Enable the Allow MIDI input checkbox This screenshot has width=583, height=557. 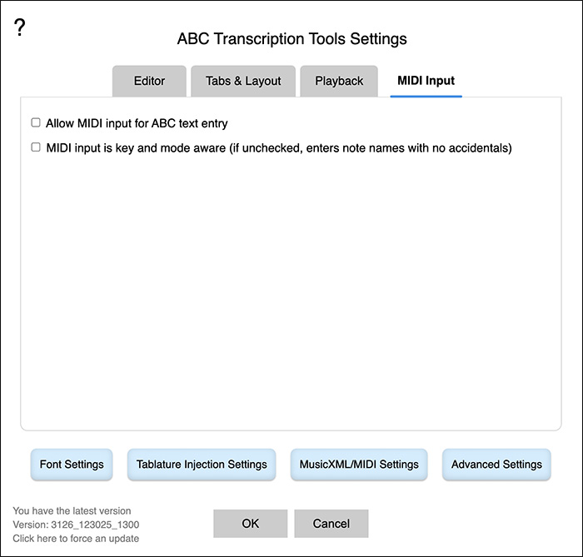36,122
